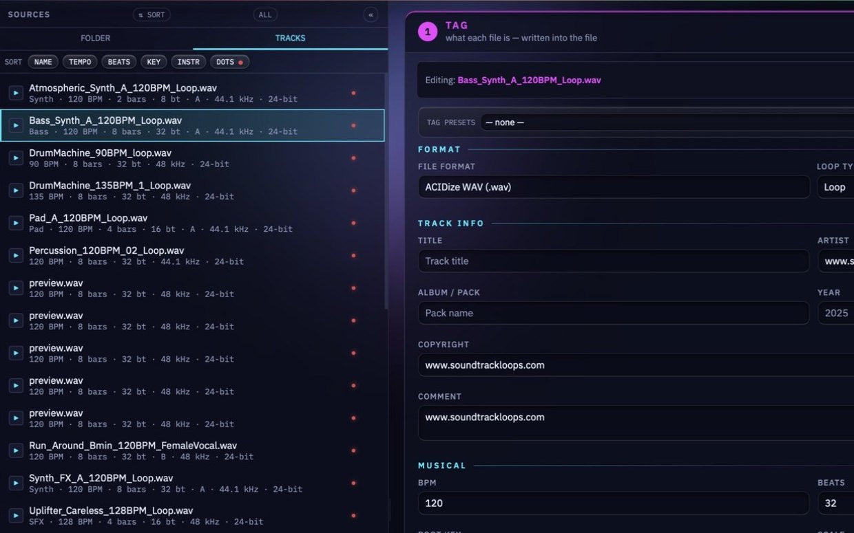Click red status dot for Bass_Synth_A file

353,125
